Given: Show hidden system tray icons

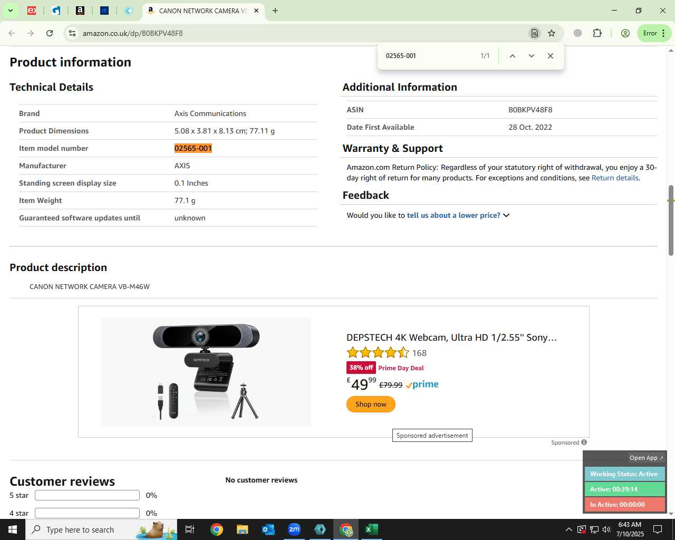Looking at the screenshot, I should point(568,529).
